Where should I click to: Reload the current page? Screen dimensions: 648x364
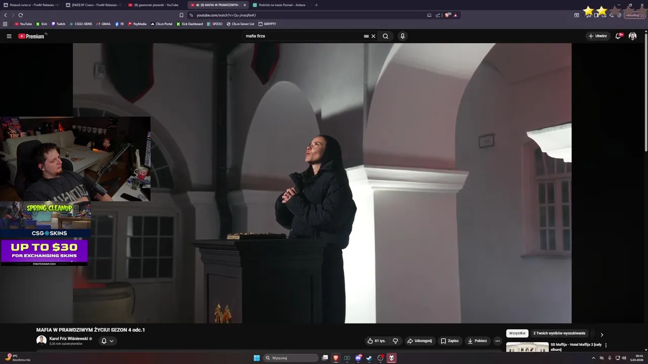21,15
